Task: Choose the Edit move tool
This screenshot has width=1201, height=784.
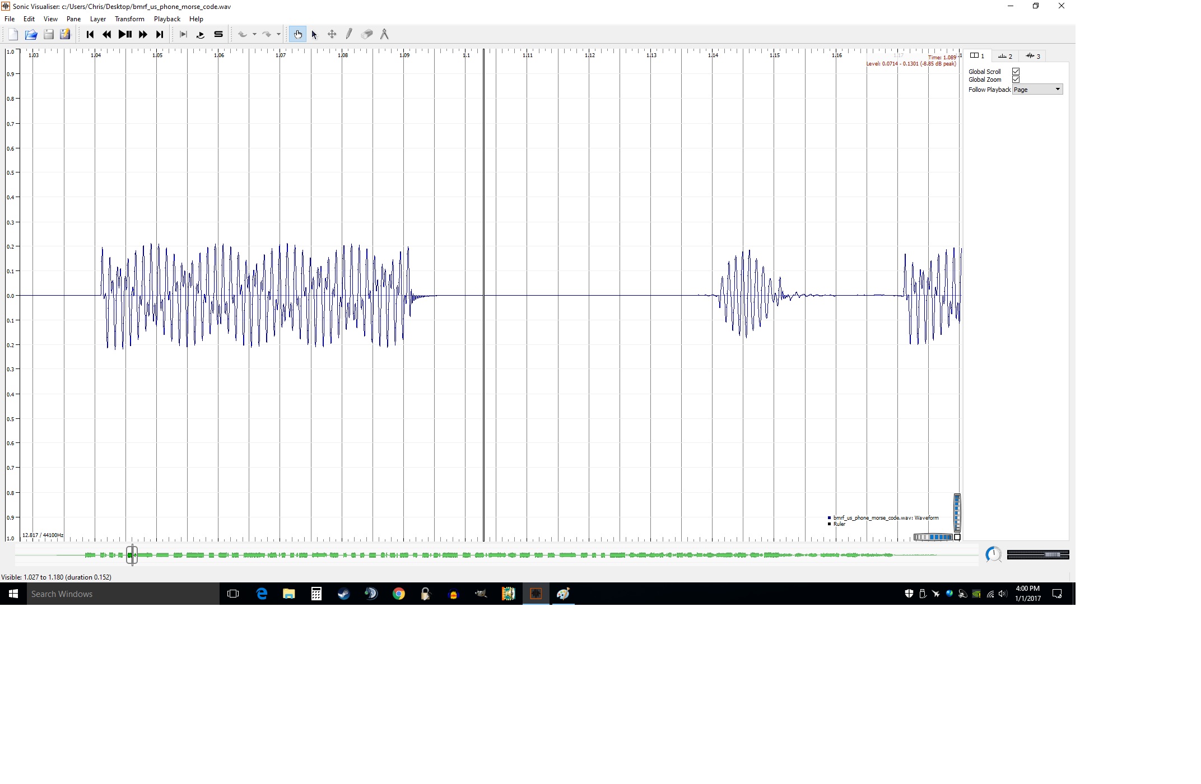Action: click(332, 34)
